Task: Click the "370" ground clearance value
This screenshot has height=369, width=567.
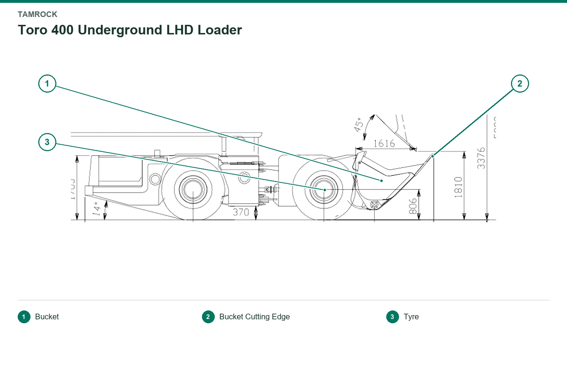Action: 241,212
